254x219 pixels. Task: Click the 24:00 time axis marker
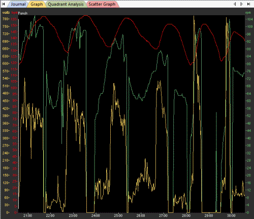point(96,215)
